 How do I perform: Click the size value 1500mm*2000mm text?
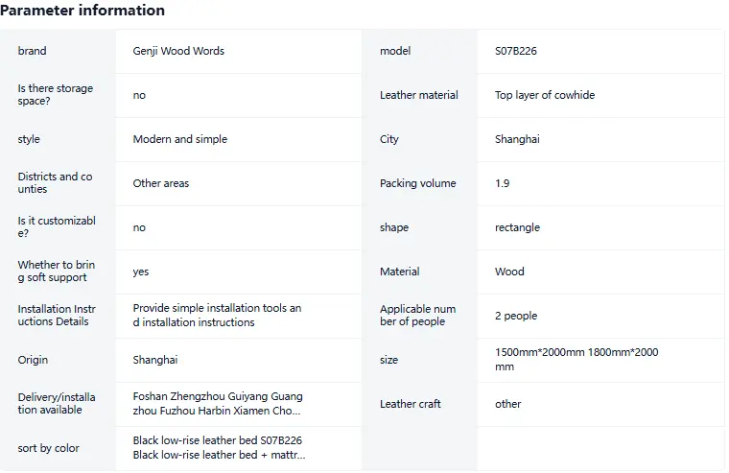tap(539, 352)
